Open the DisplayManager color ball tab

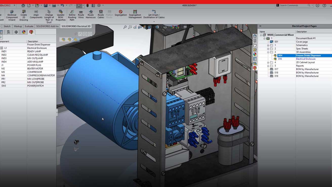pos(24,32)
